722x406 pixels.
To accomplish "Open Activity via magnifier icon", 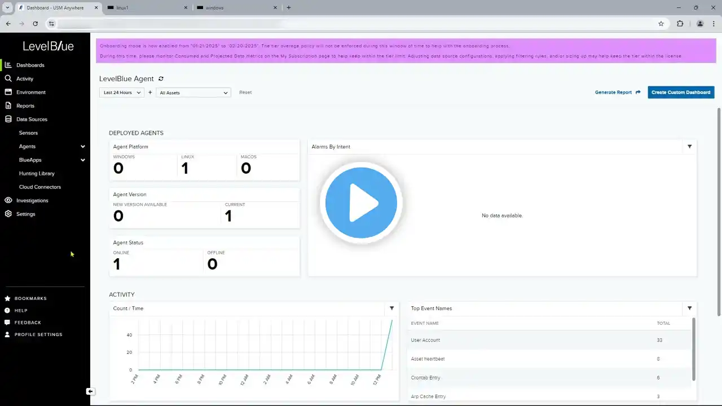I will pyautogui.click(x=8, y=78).
